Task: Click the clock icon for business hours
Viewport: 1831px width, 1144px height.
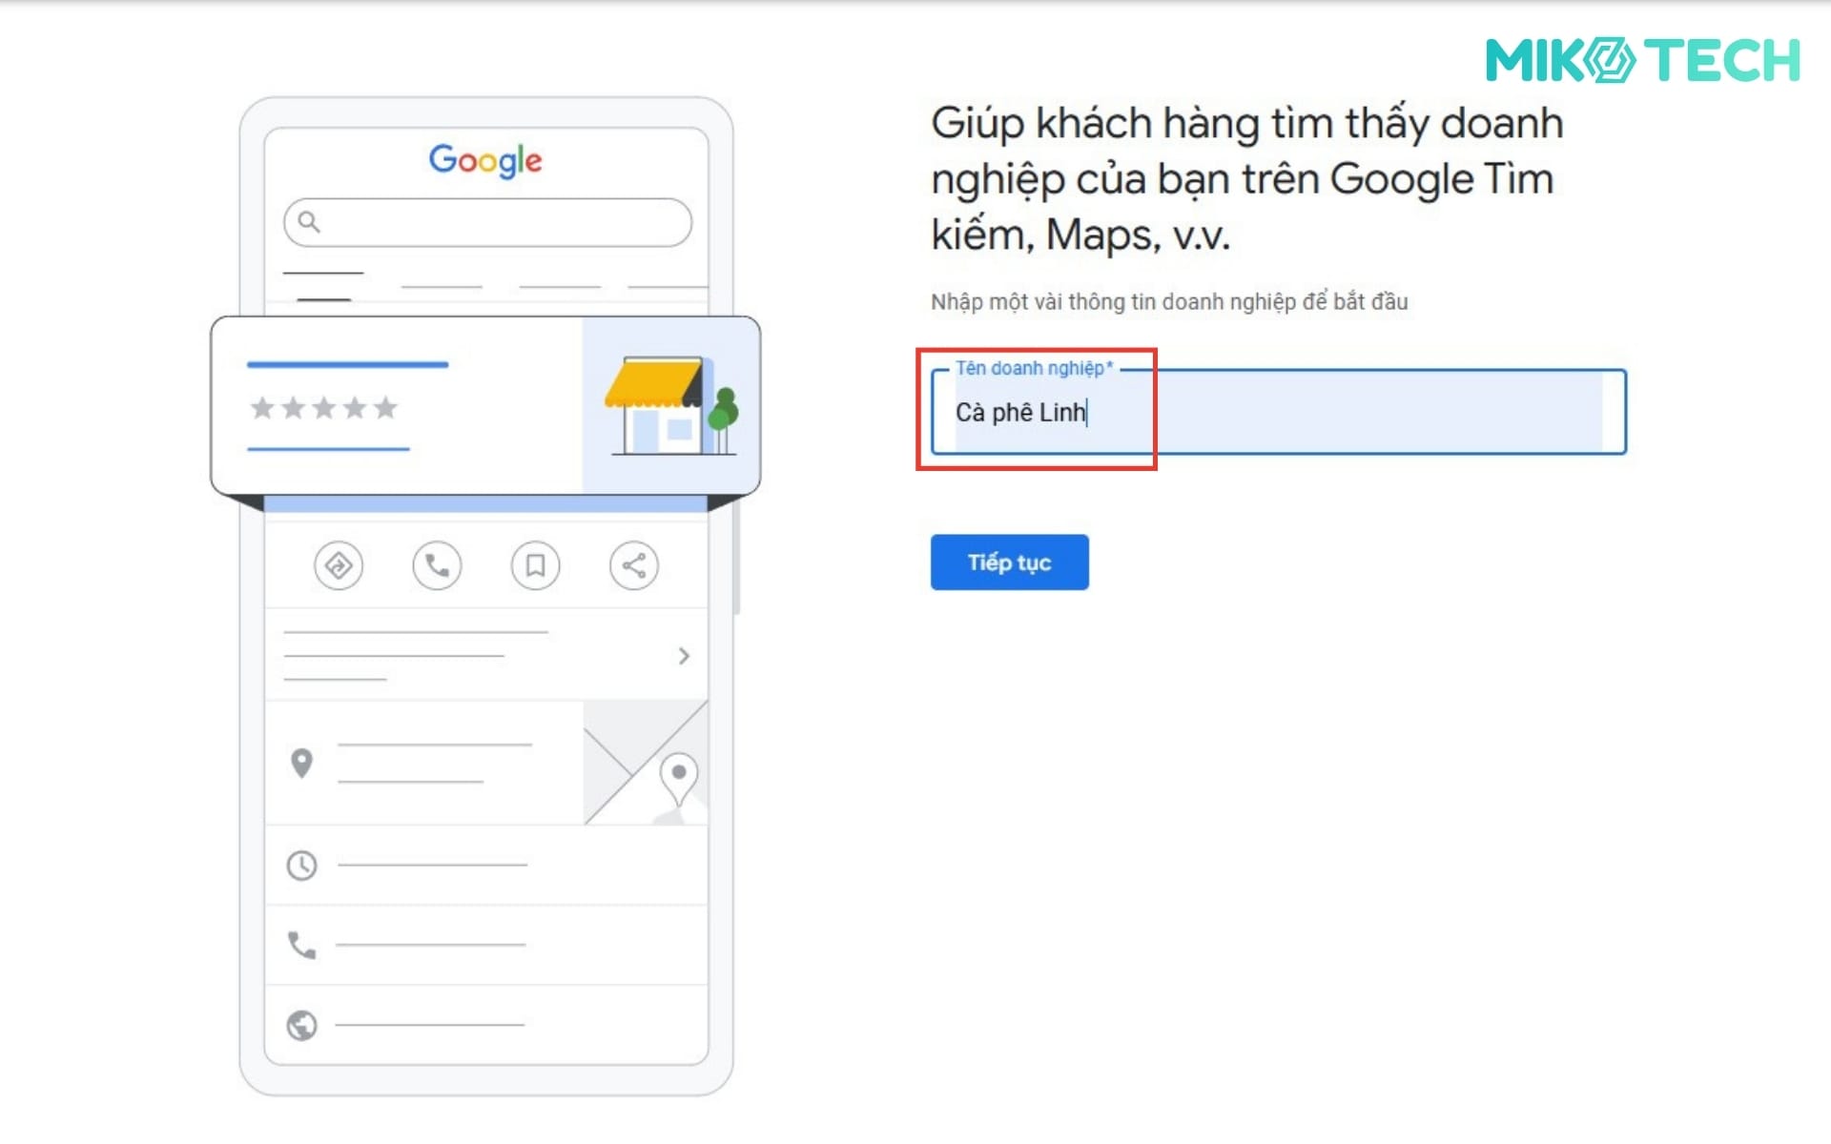Action: point(301,866)
